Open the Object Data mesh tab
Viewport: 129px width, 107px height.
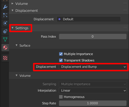click(5, 39)
